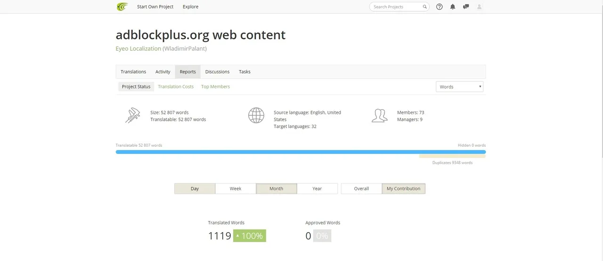Switch to the Discussions tab
Screen dimensions: 603x261
pyautogui.click(x=217, y=71)
